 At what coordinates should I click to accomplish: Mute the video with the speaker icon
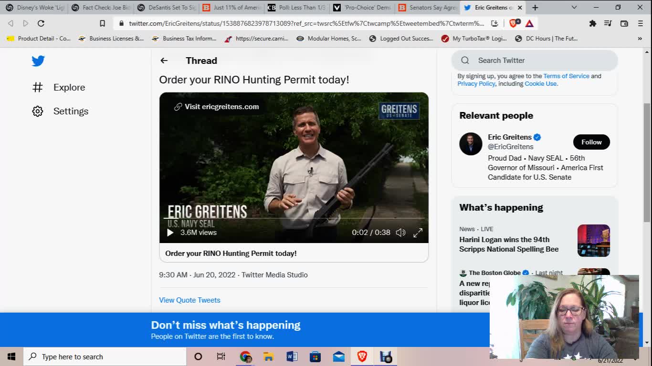400,233
